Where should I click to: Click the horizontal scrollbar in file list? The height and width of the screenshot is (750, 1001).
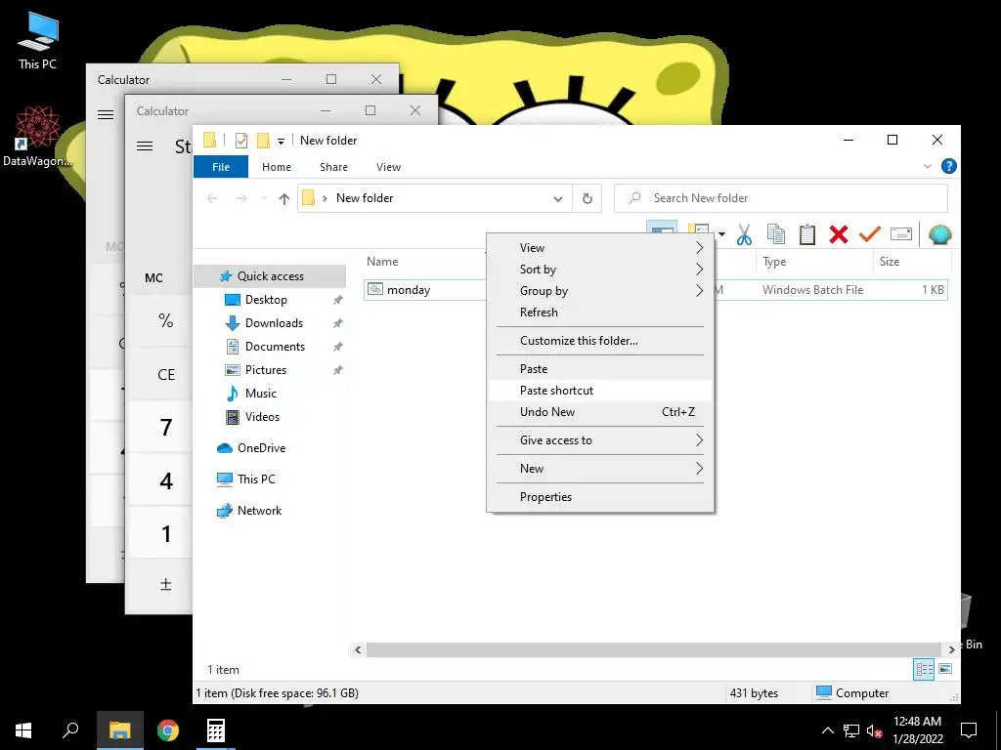[x=654, y=649]
